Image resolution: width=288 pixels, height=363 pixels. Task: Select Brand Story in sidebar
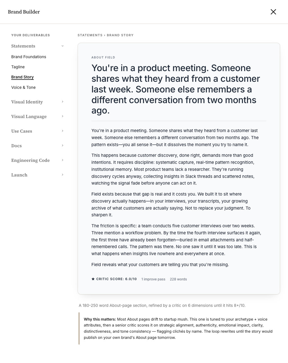[x=22, y=77]
